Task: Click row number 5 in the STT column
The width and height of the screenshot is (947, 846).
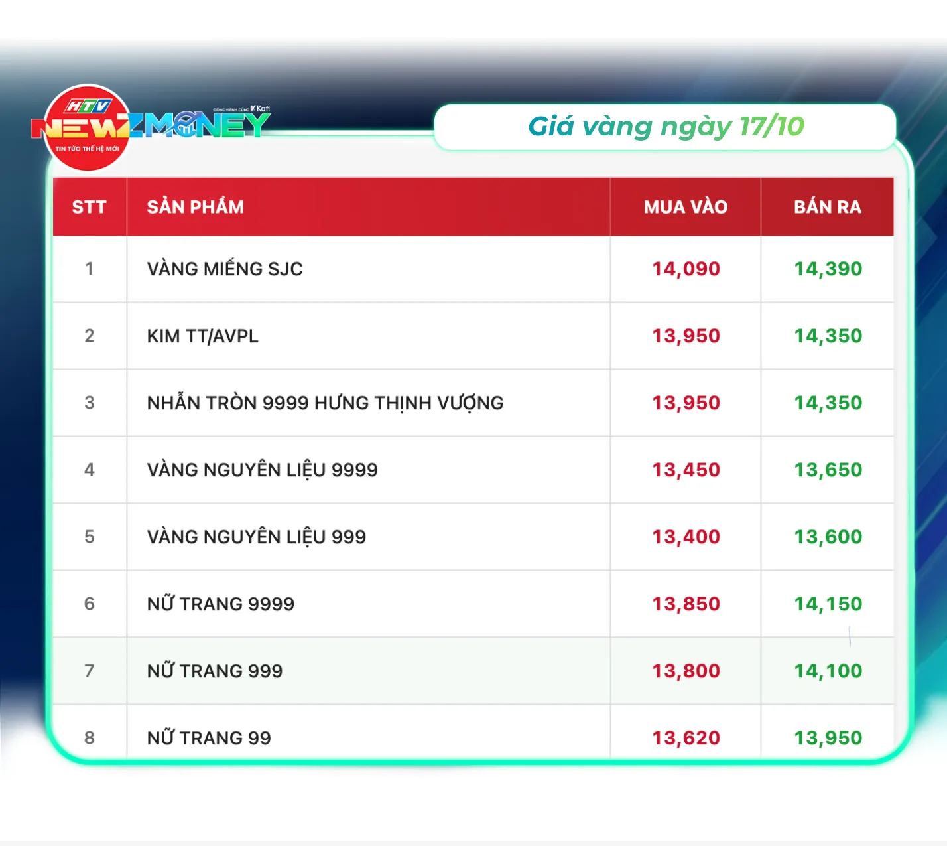Action: tap(90, 537)
